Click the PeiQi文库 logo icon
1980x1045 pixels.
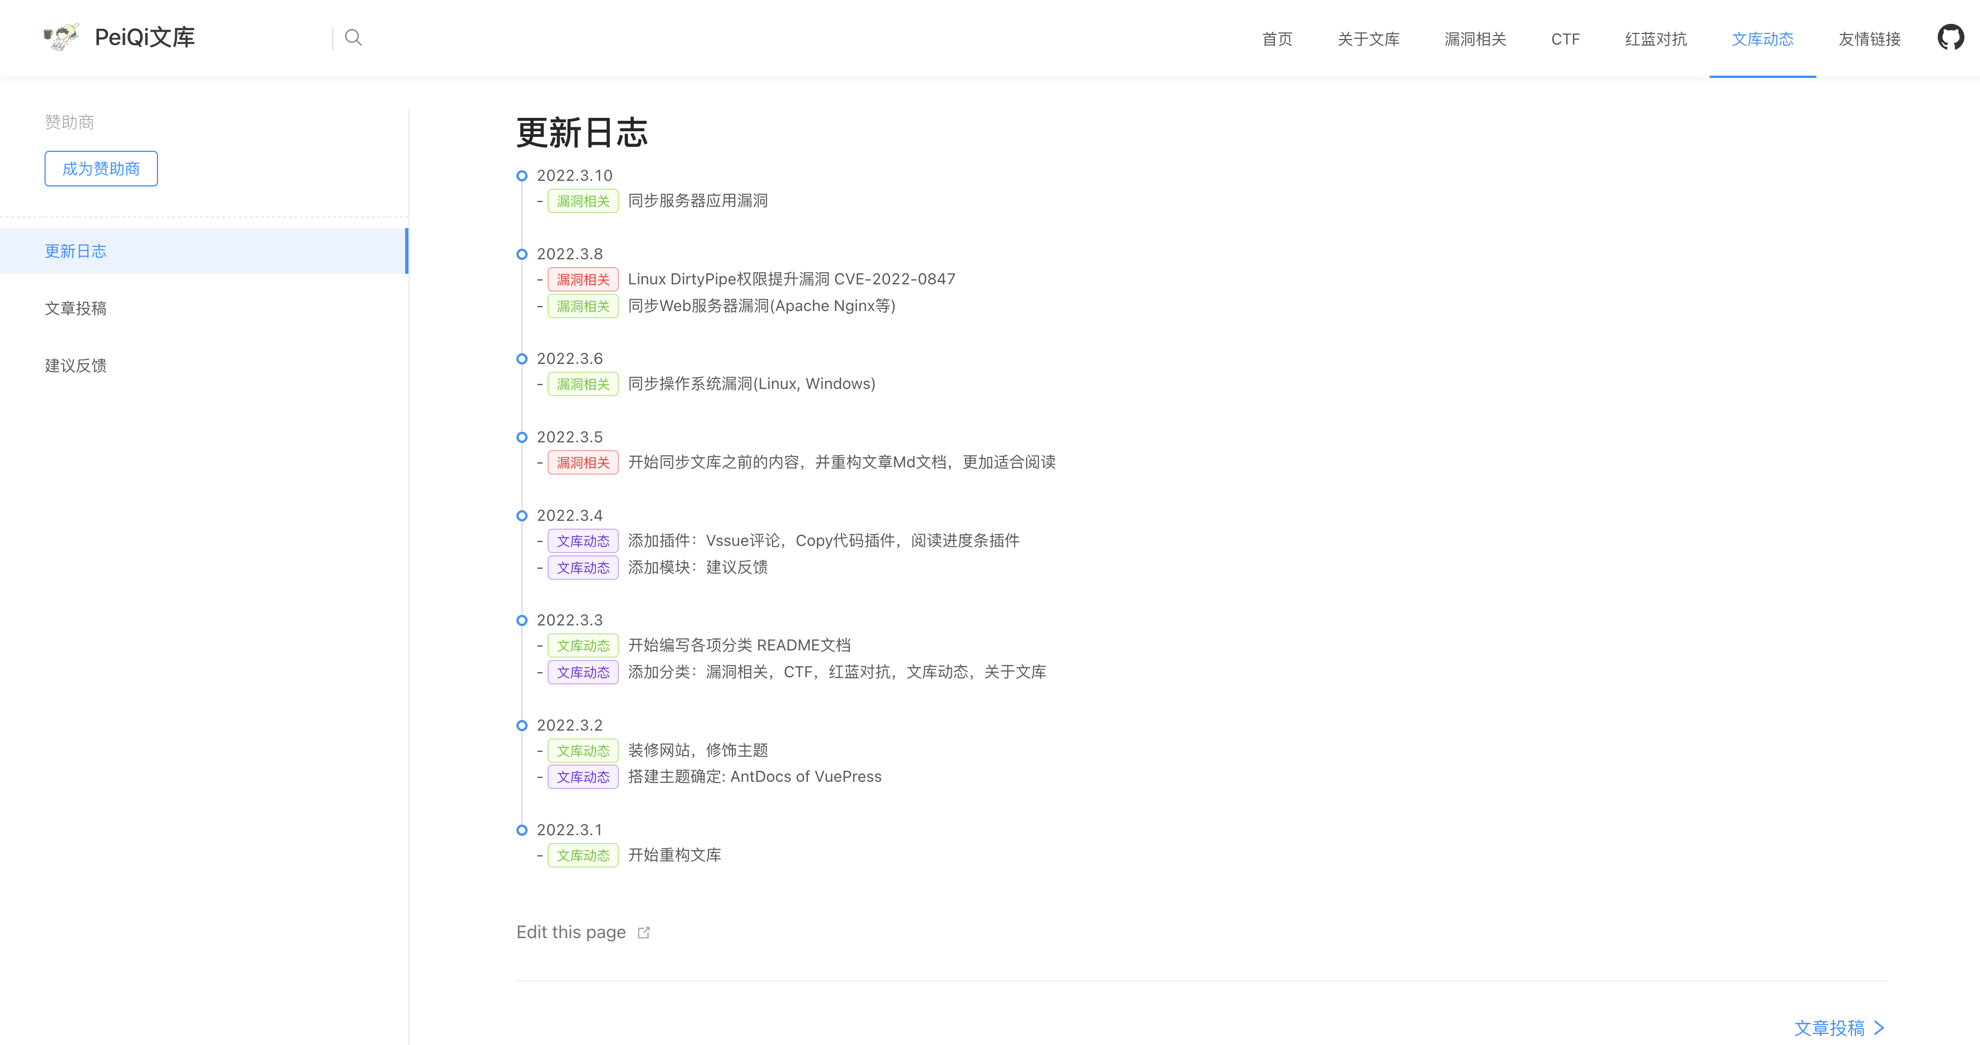click(62, 36)
